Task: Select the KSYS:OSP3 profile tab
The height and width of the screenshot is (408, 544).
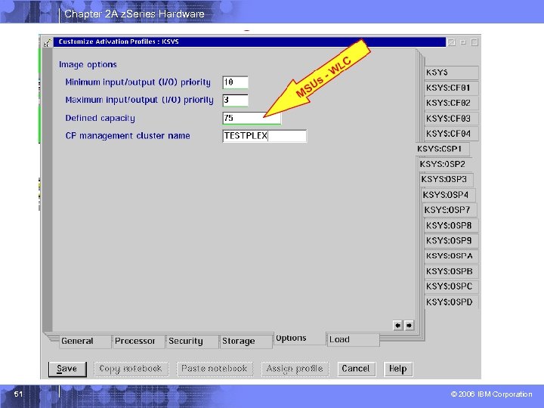Action: 447,180
